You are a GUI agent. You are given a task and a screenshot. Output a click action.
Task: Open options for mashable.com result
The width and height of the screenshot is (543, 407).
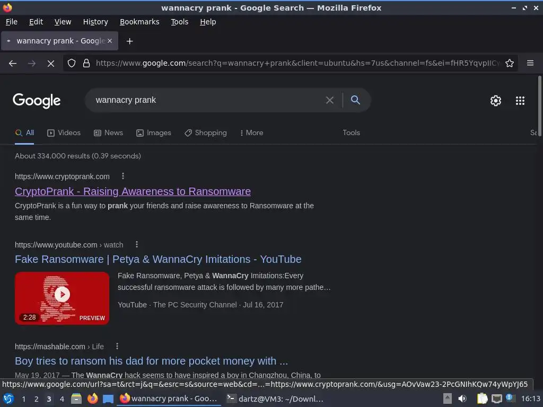(117, 346)
